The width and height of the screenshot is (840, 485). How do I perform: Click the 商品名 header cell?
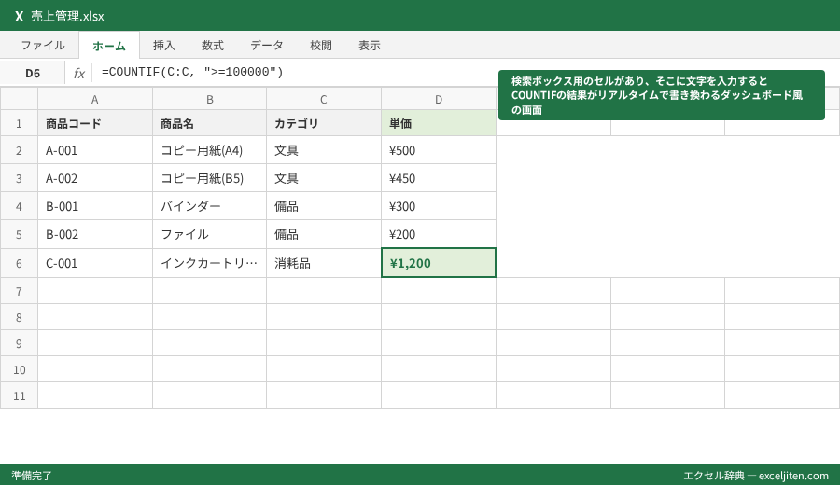point(209,123)
